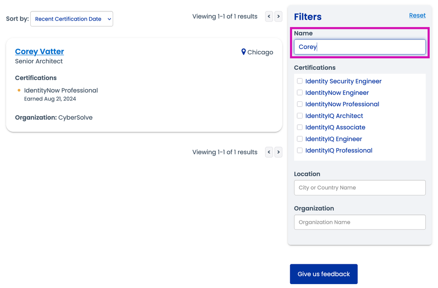This screenshot has height=288, width=438.
Task: Check the IdentityIQ Engineer checkbox
Action: pos(300,139)
